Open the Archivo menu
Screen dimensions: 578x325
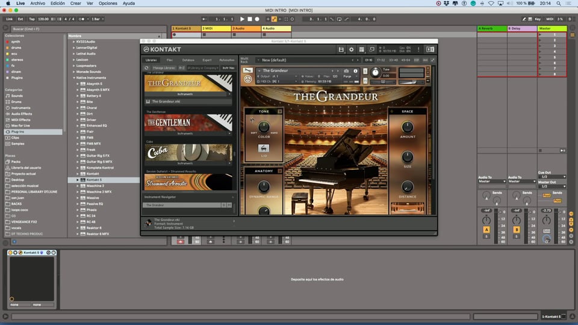(37, 4)
